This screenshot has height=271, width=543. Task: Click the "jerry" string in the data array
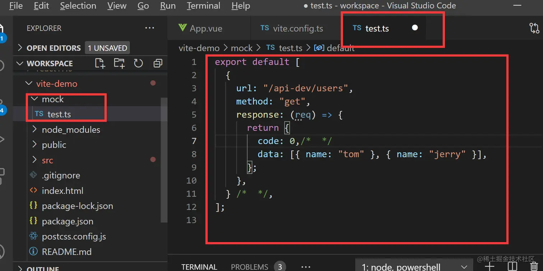447,154
